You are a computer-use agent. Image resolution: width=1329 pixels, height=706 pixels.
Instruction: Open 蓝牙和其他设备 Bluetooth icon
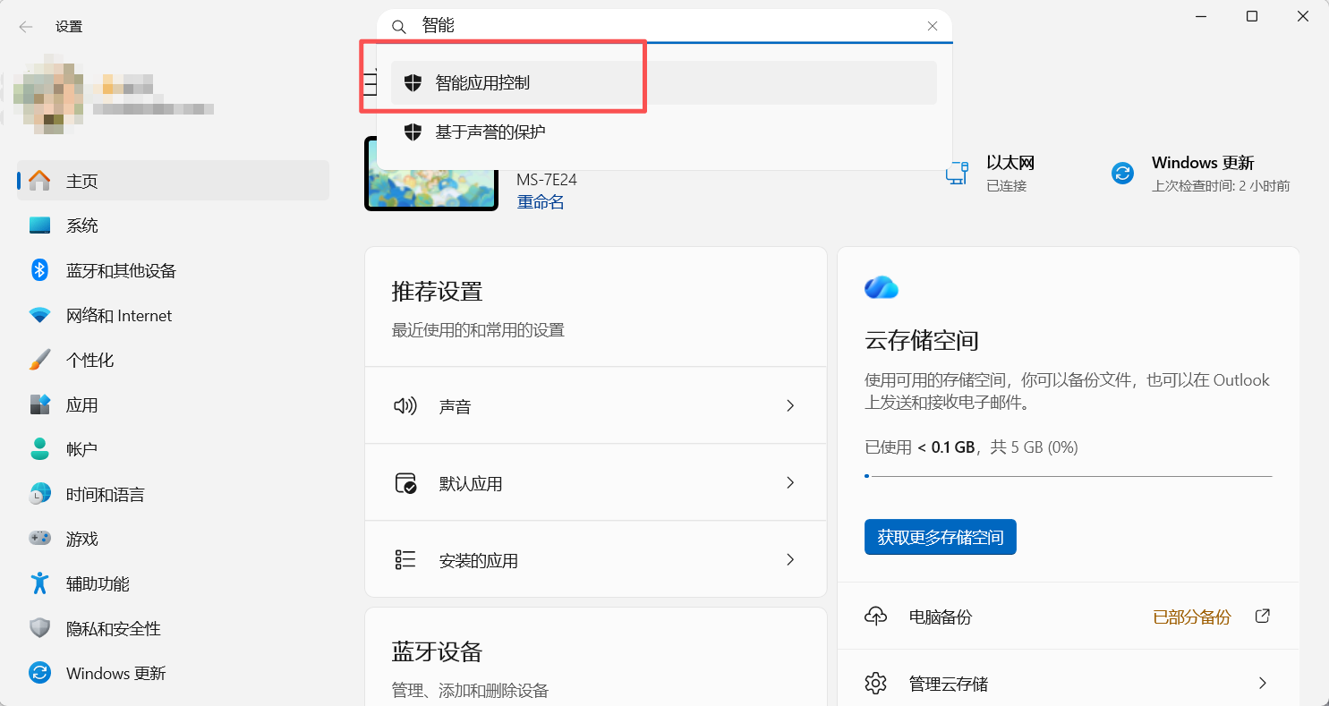[x=39, y=270]
